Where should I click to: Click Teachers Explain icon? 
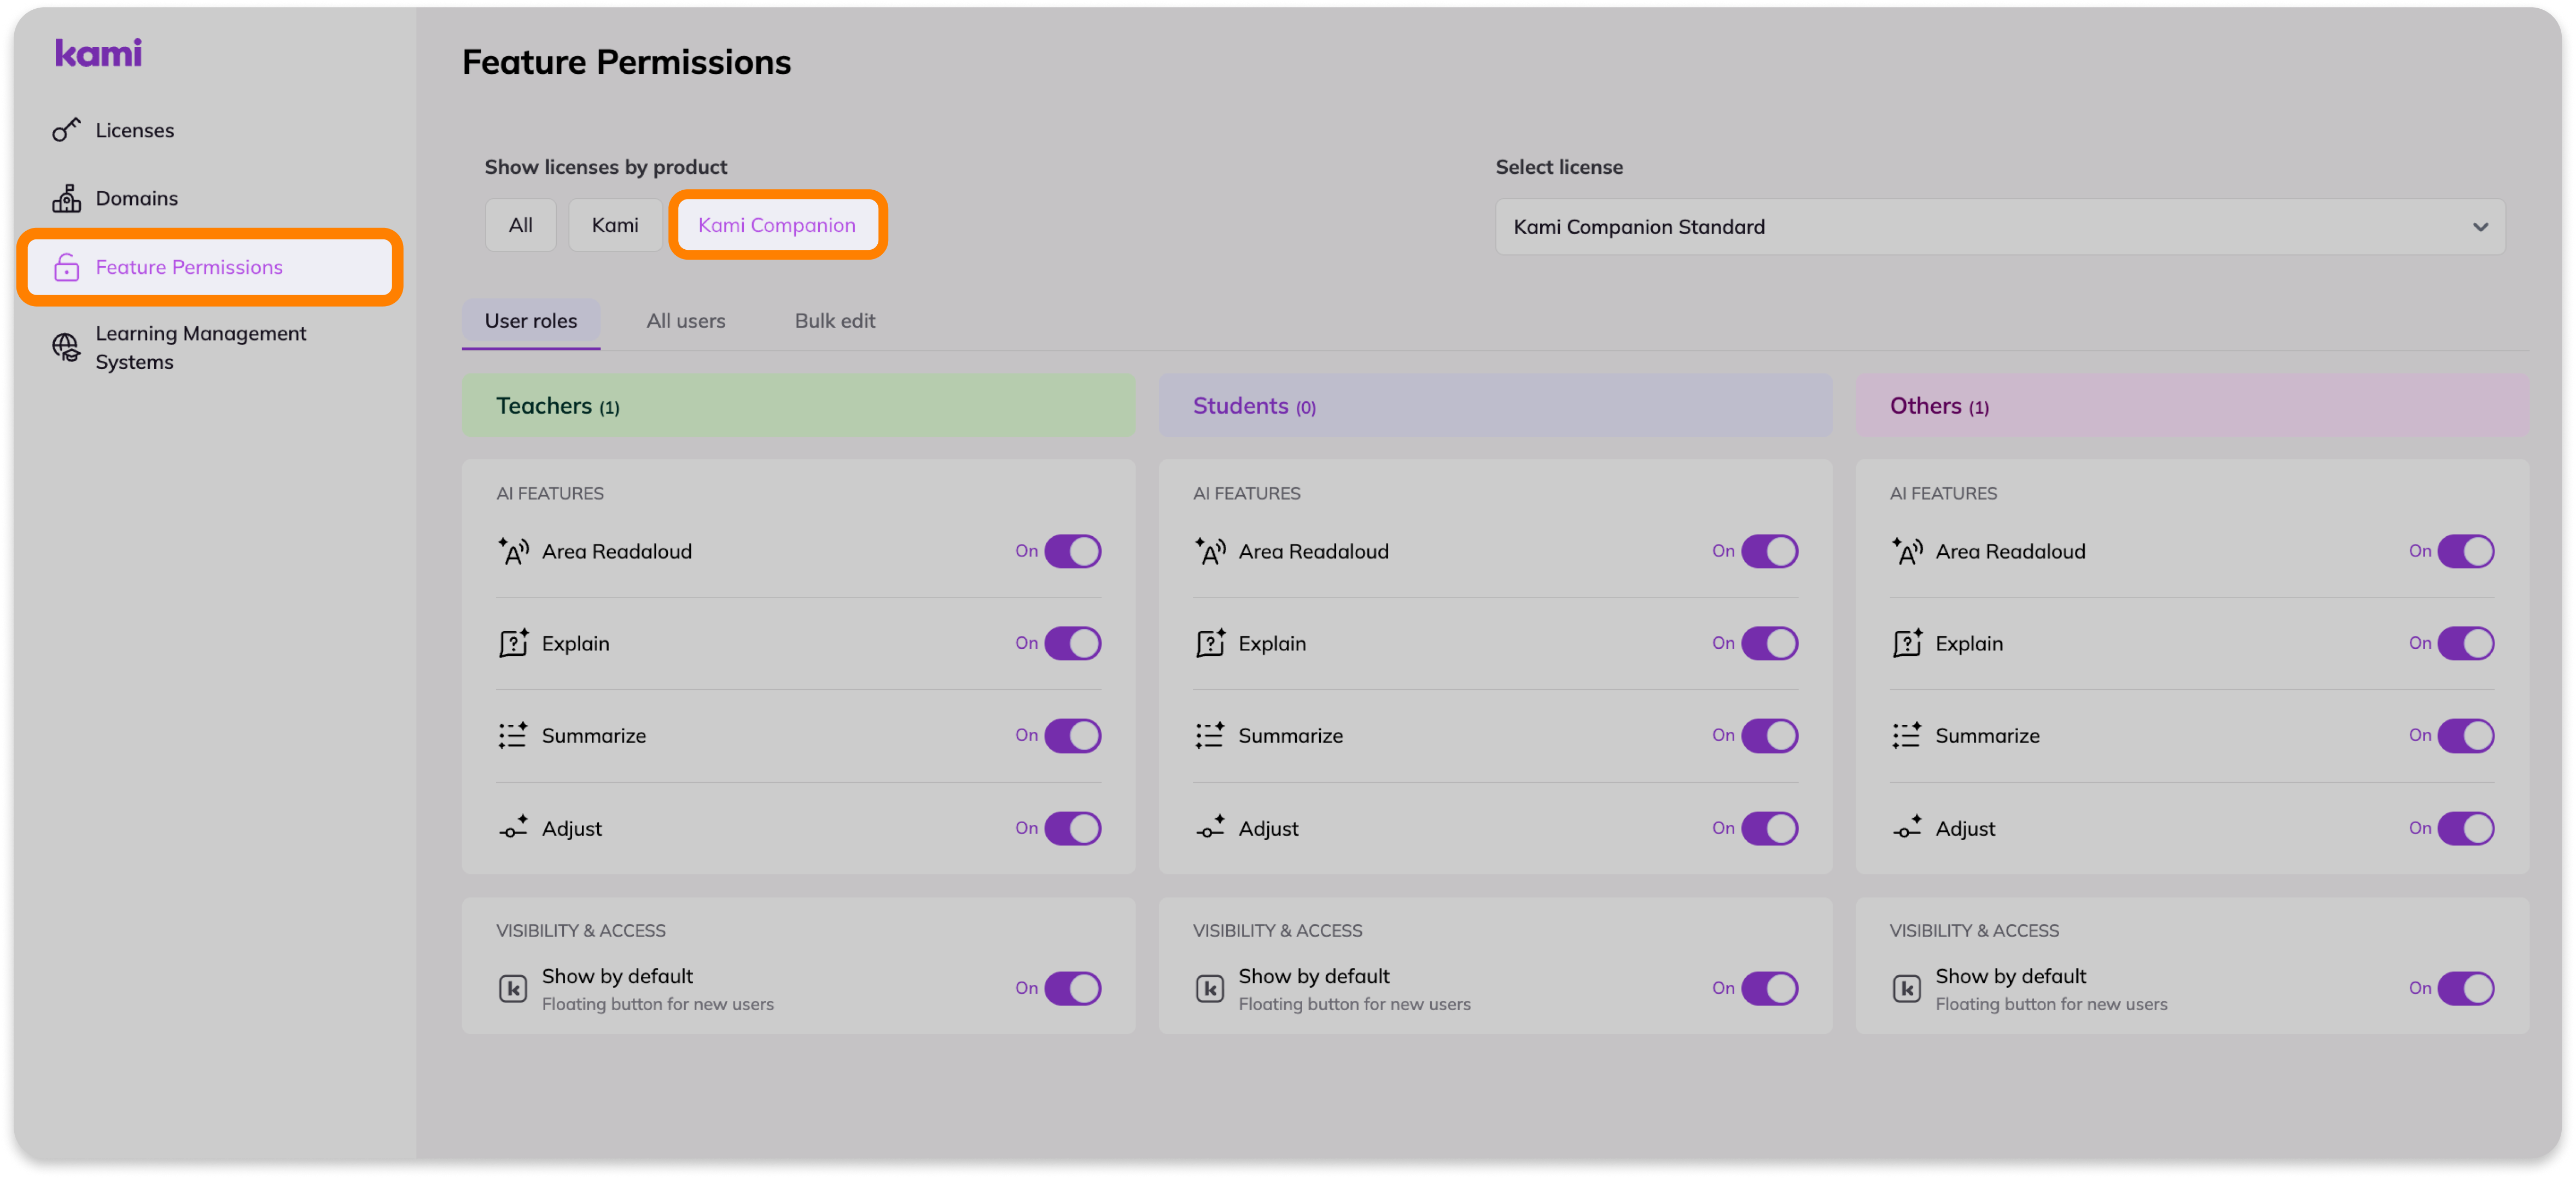[x=513, y=642]
